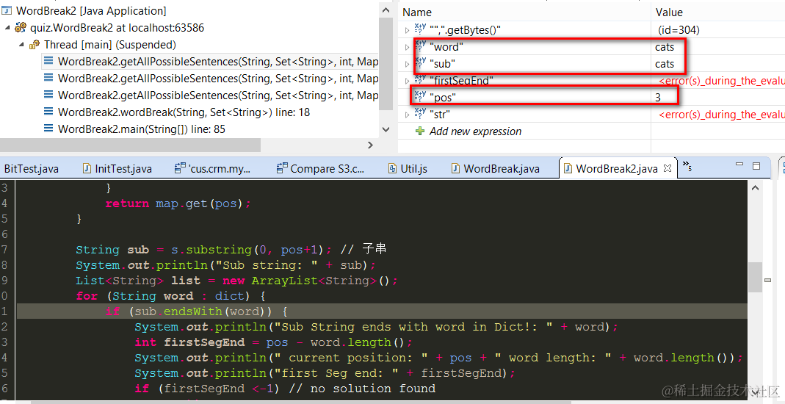Click the watch icon beside "word"

point(421,46)
